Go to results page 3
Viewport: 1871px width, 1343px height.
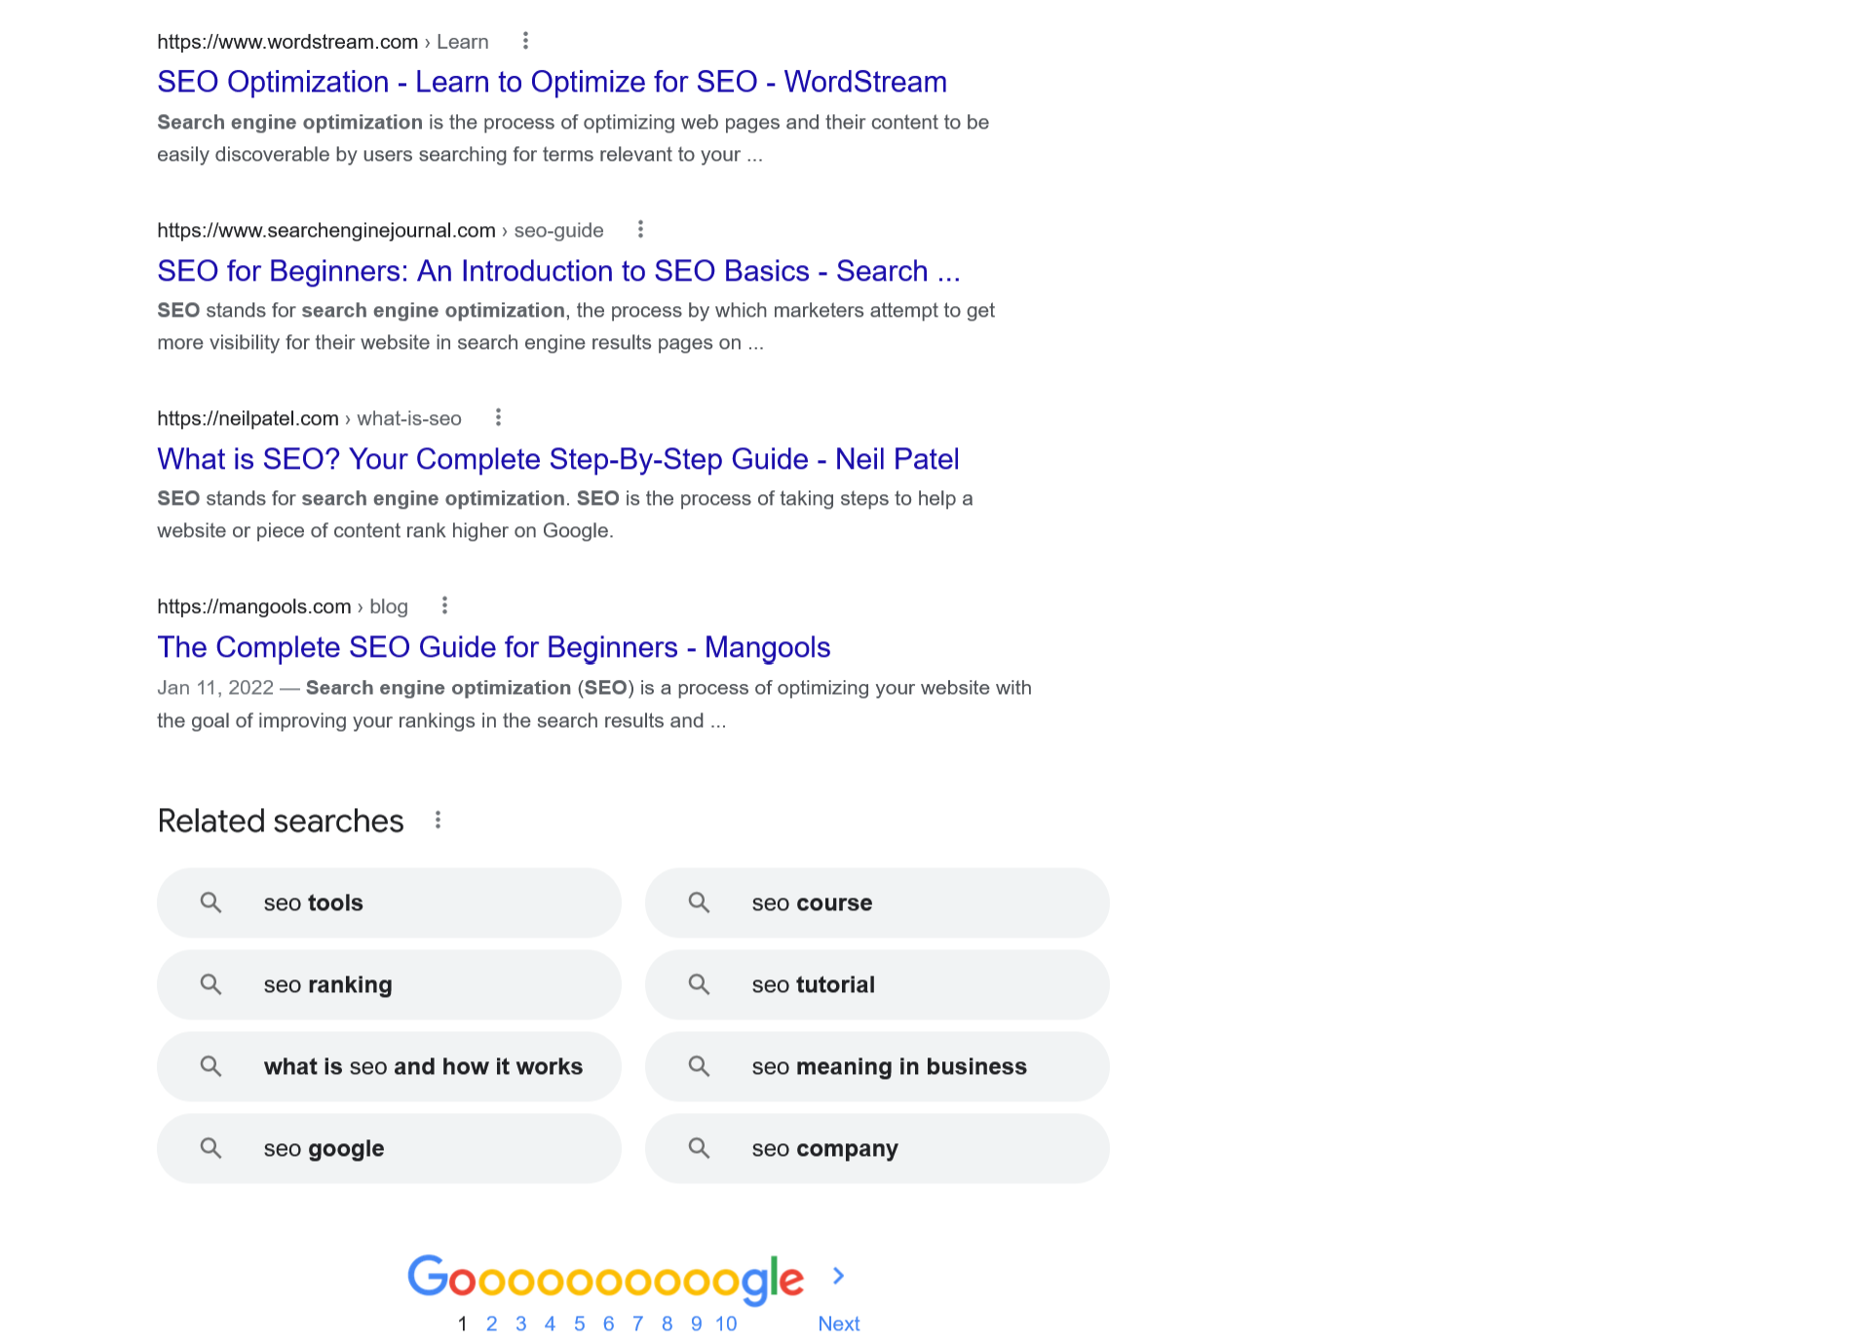[x=521, y=1323]
